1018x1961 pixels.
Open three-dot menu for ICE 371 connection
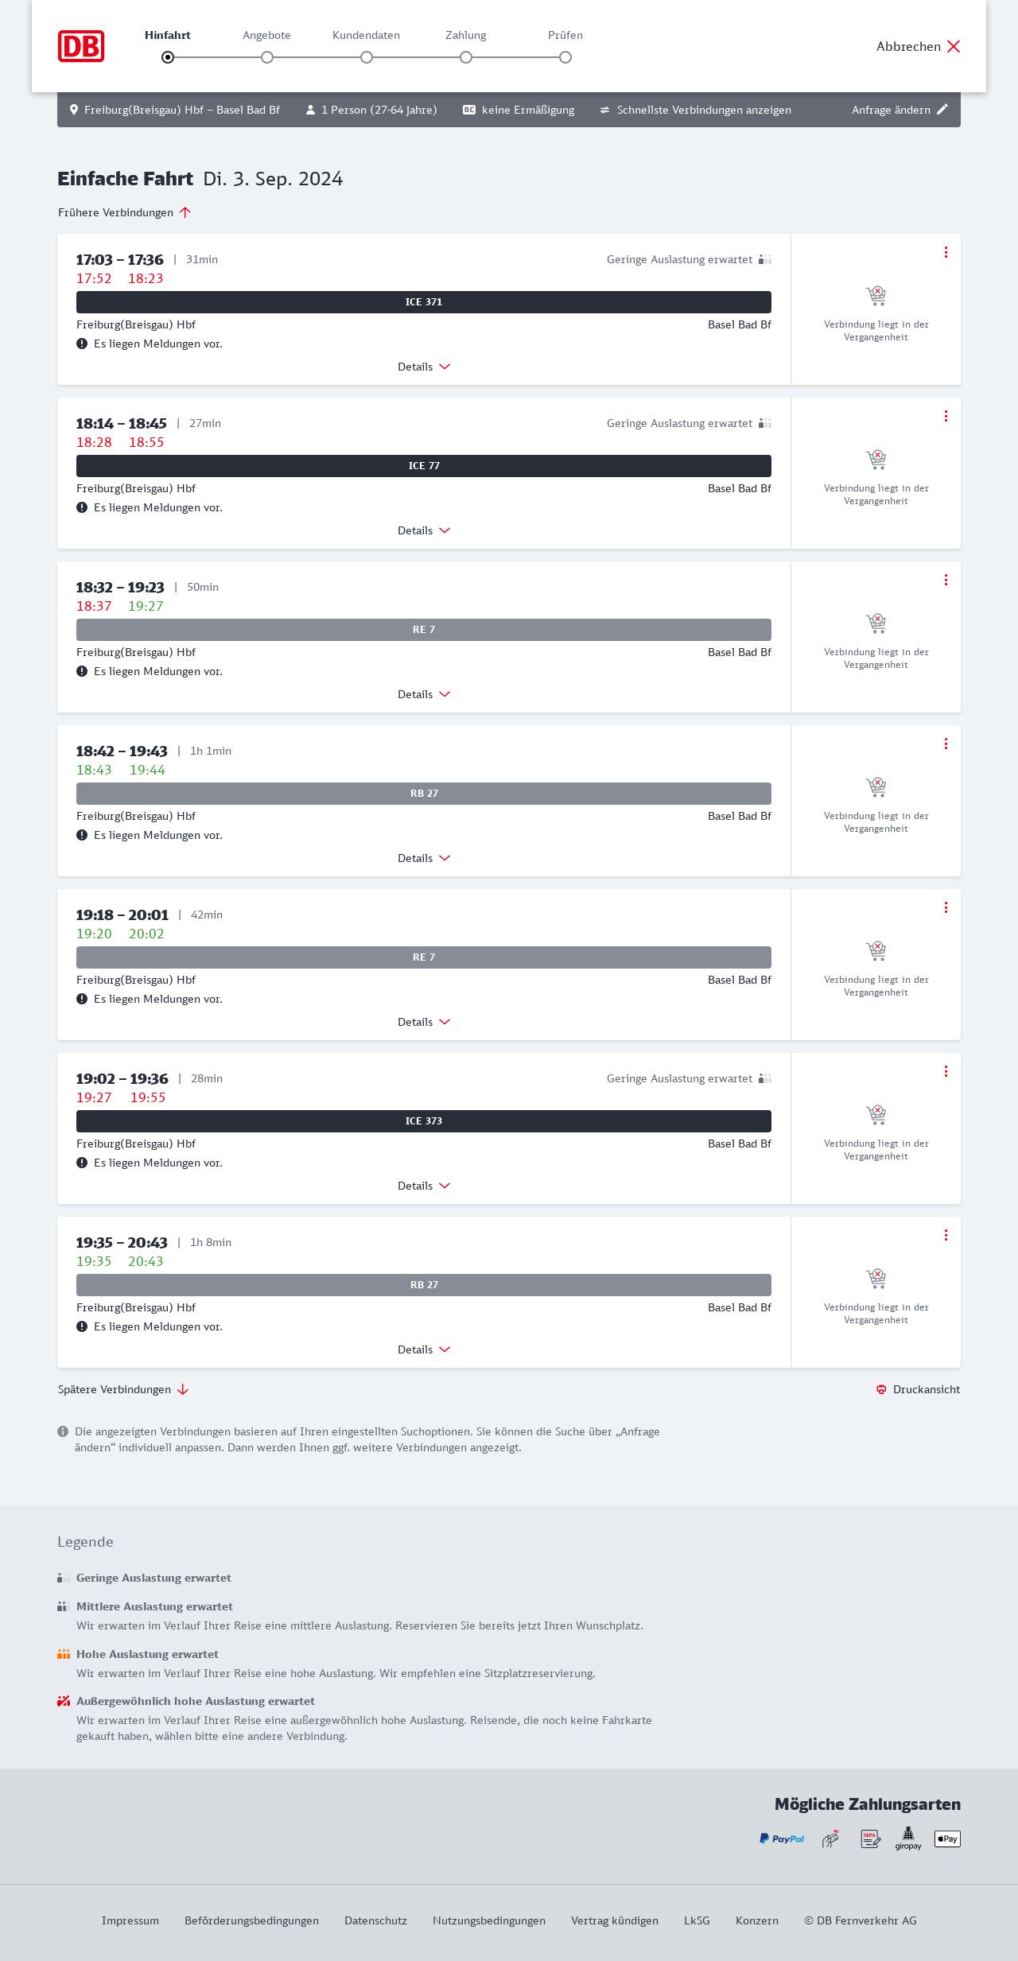click(x=946, y=252)
